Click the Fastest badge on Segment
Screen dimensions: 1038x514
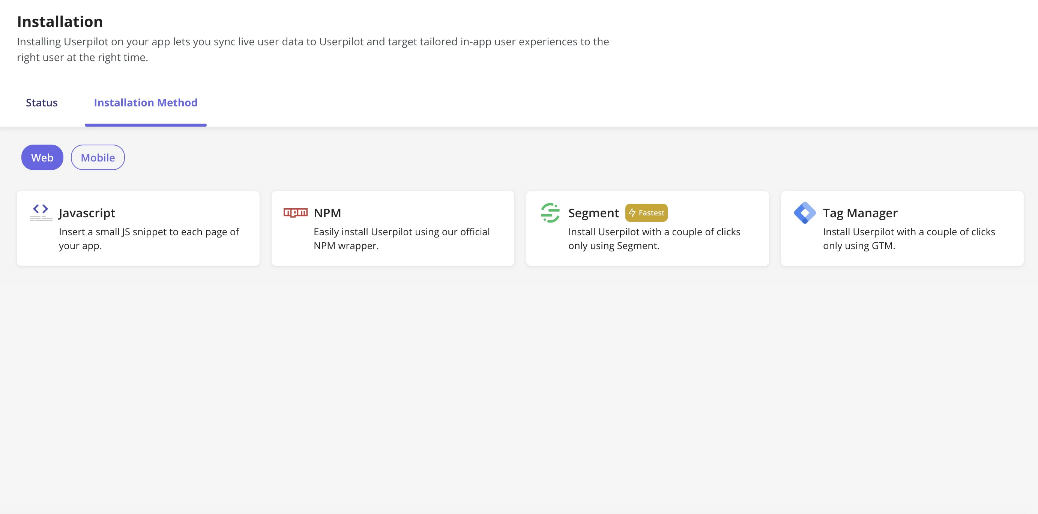pyautogui.click(x=646, y=212)
